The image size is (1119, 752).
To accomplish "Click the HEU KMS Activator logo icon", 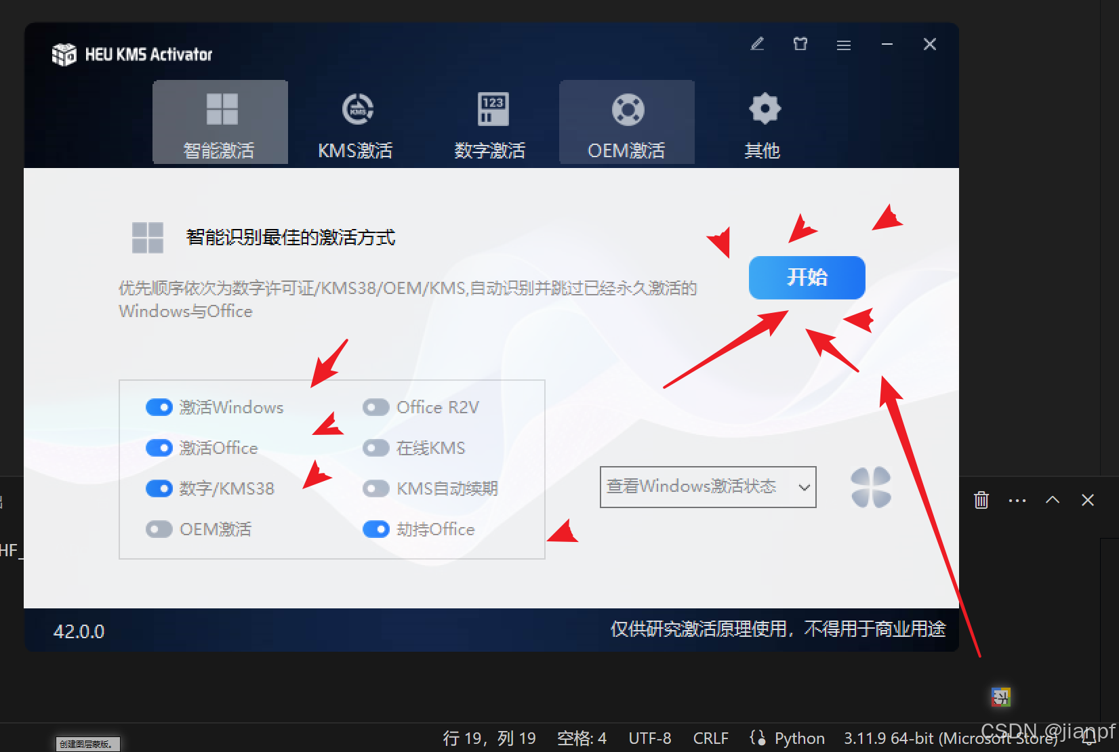I will pos(64,54).
